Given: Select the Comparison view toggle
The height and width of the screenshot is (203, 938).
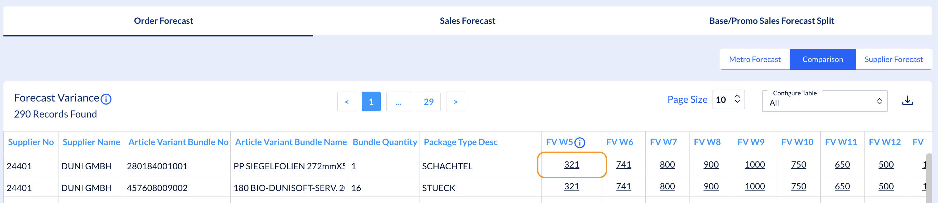Looking at the screenshot, I should point(822,60).
